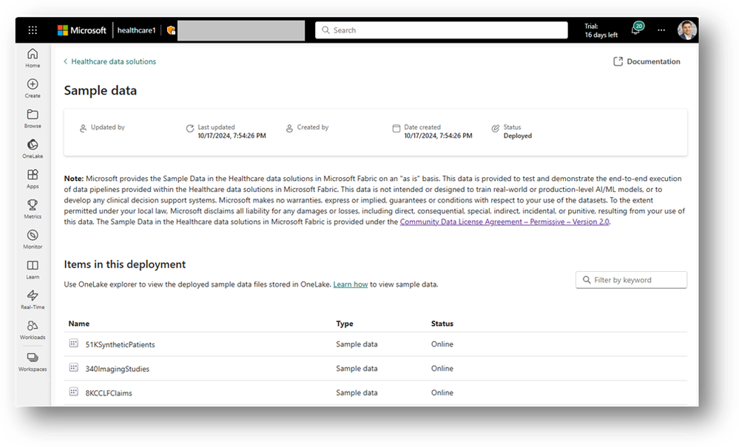Viewport: 739px width, 447px height.
Task: Click the Date created timestamp
Action: [438, 135]
